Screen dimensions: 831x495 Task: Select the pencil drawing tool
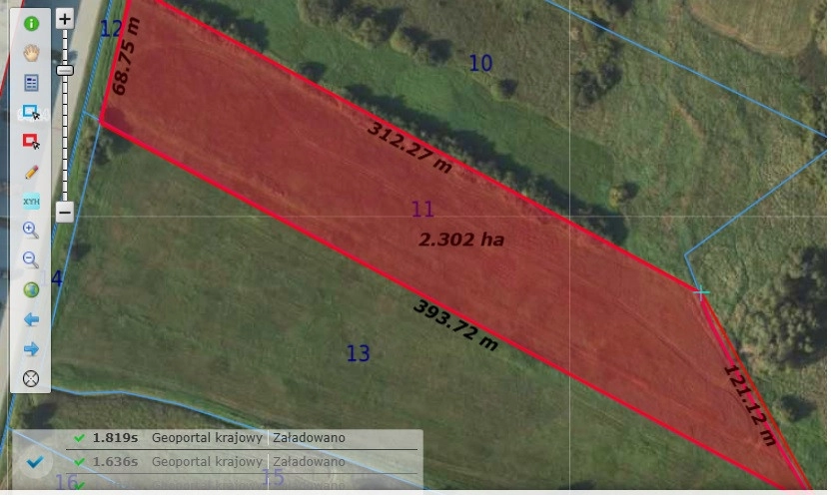(31, 172)
